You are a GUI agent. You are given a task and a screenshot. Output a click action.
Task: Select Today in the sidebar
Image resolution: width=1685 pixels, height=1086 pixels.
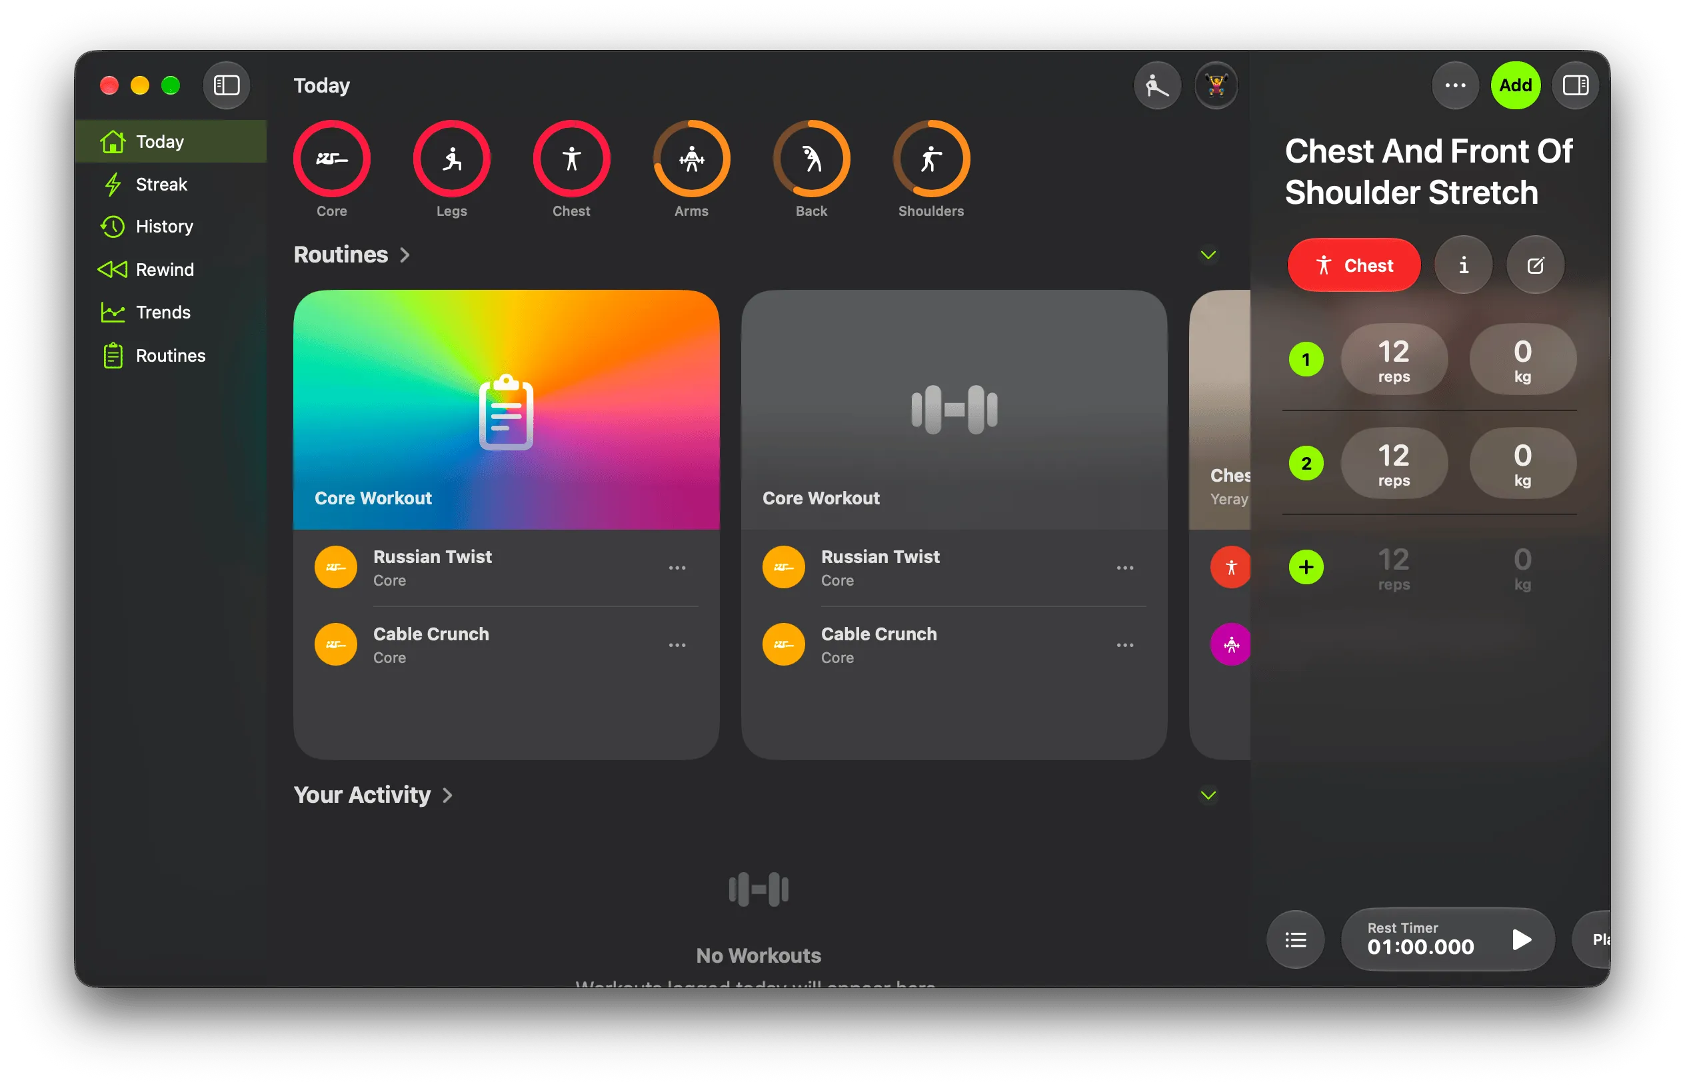tap(171, 142)
